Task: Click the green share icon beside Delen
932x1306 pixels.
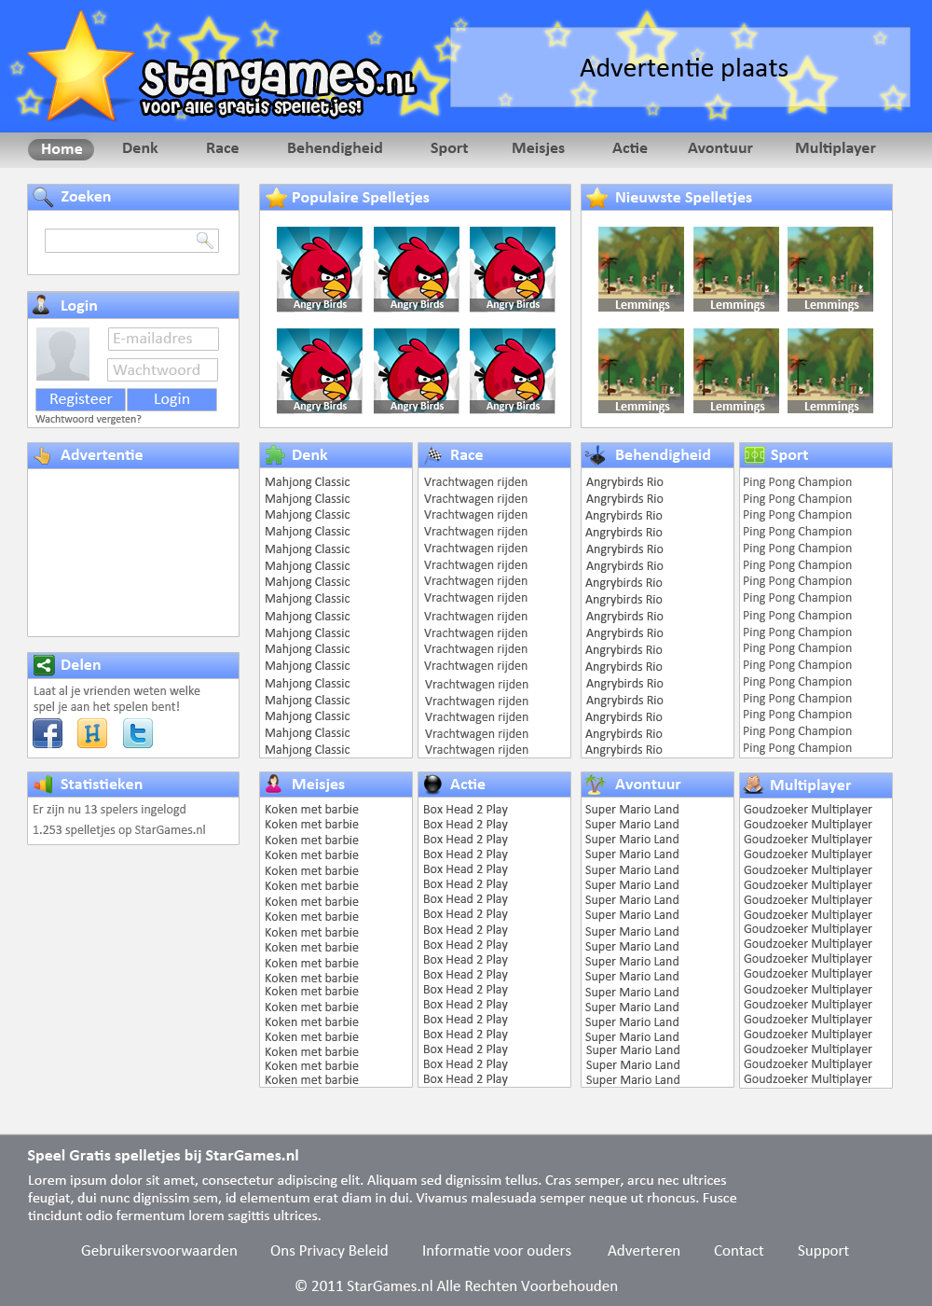Action: tap(43, 665)
